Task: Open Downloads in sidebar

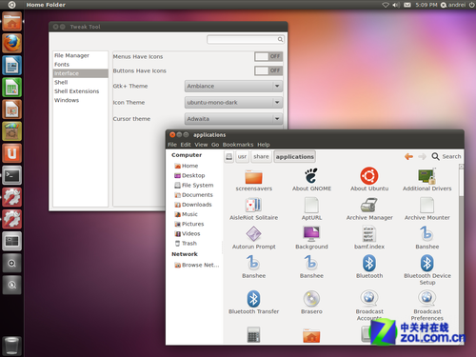Action: [192, 205]
